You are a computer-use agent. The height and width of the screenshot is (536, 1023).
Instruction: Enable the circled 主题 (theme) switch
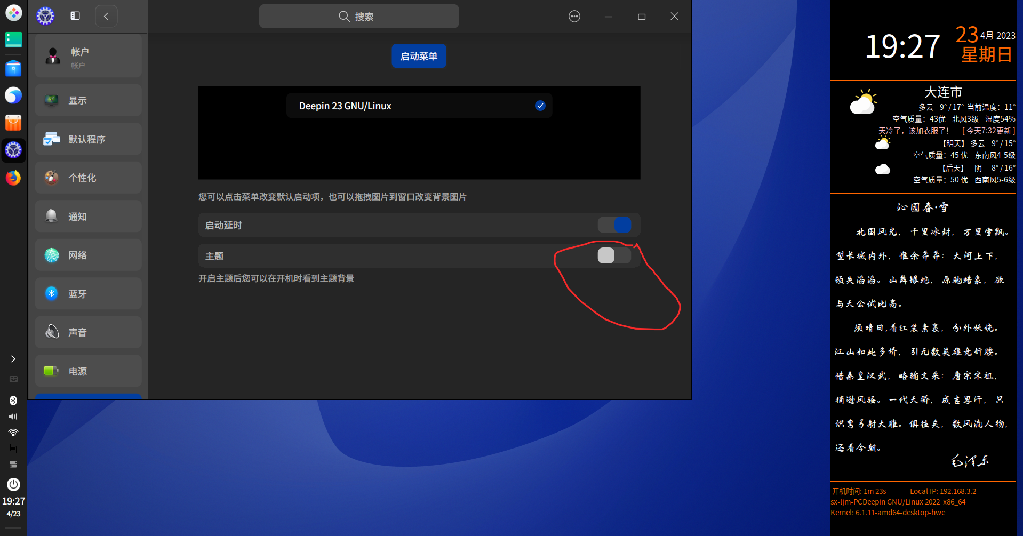point(614,255)
